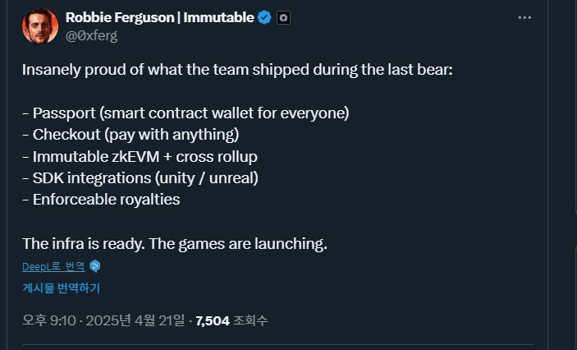Click Robbie Ferguson's profile avatar
The width and height of the screenshot is (577, 350).
click(x=39, y=26)
